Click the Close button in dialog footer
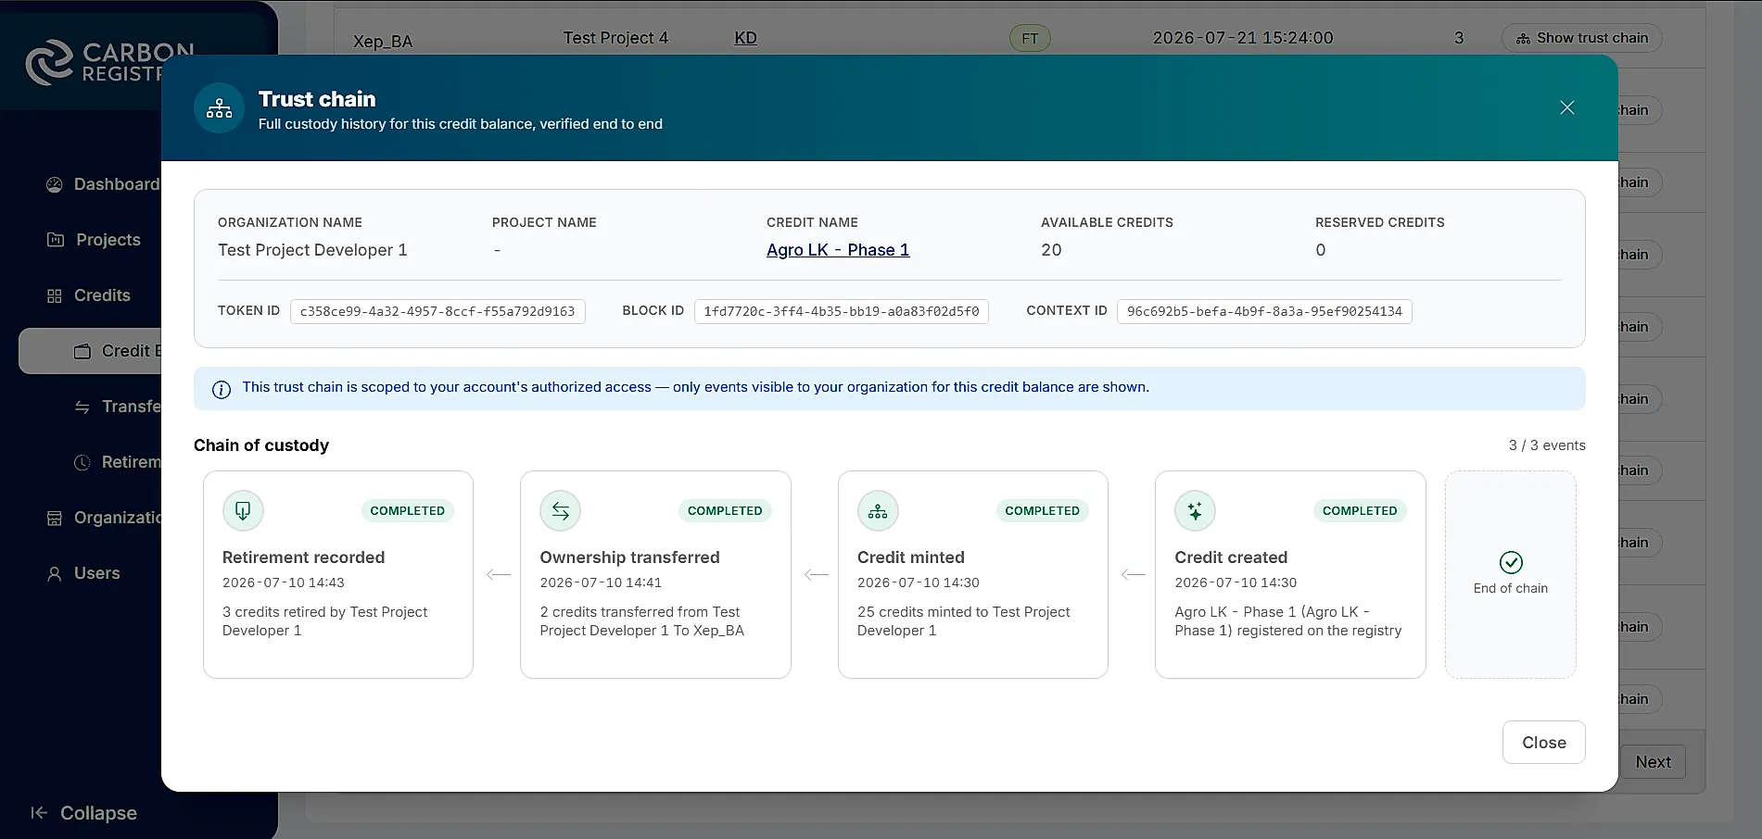The width and height of the screenshot is (1762, 839). (x=1543, y=743)
